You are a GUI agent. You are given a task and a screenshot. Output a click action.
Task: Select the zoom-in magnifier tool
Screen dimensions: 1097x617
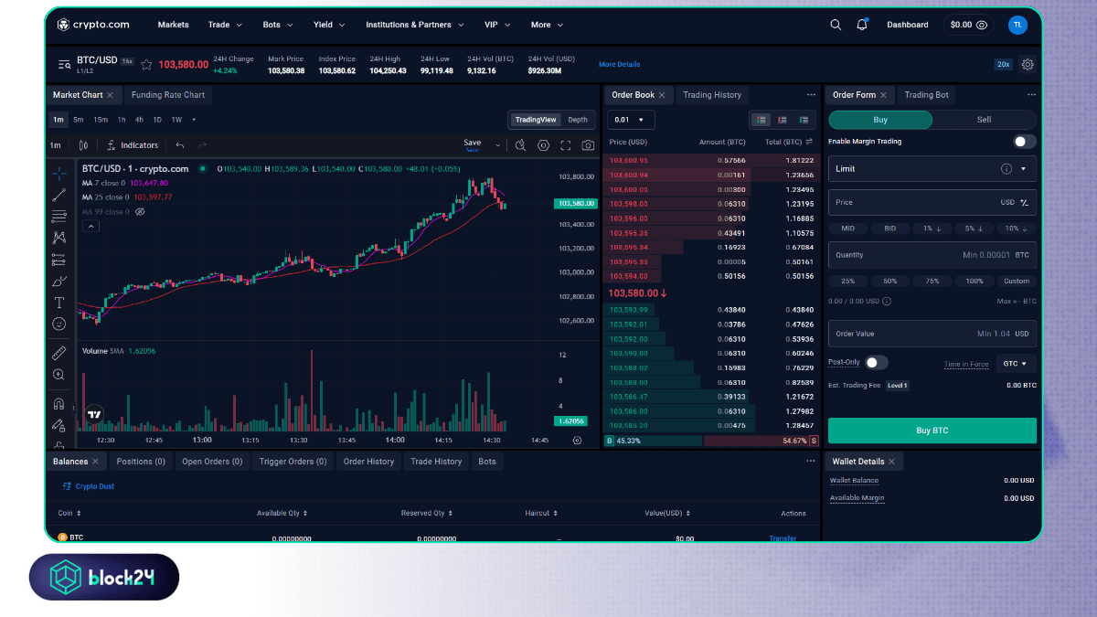(59, 375)
